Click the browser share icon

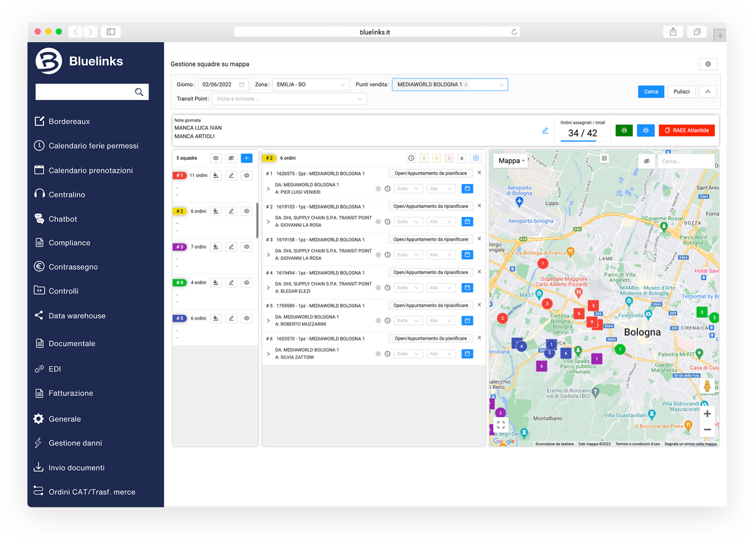pyautogui.click(x=673, y=32)
